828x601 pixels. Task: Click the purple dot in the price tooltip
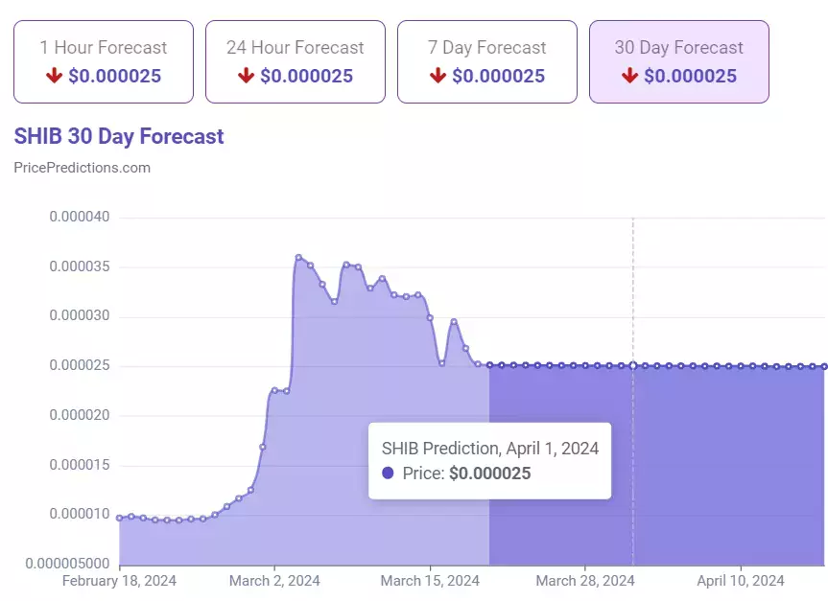pos(388,473)
